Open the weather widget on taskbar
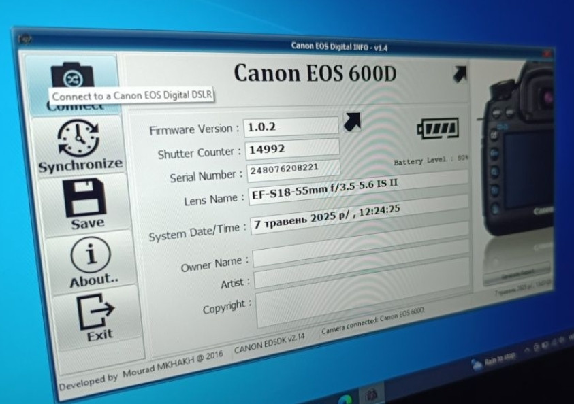Screen dimensions: 574x404 [490, 360]
